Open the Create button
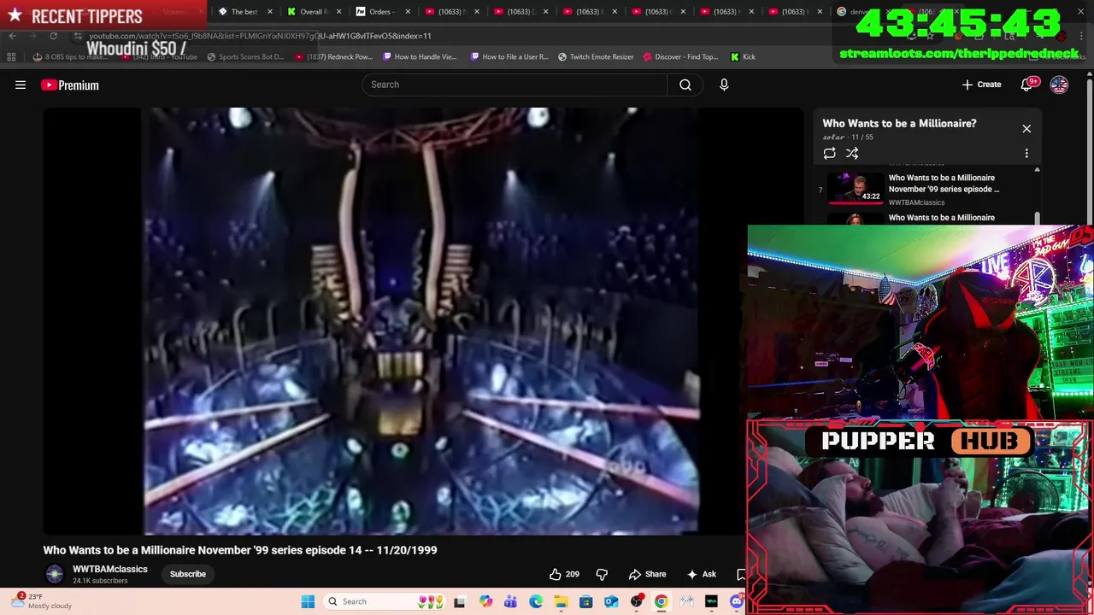Screen dimensions: 1094x615 pos(981,85)
